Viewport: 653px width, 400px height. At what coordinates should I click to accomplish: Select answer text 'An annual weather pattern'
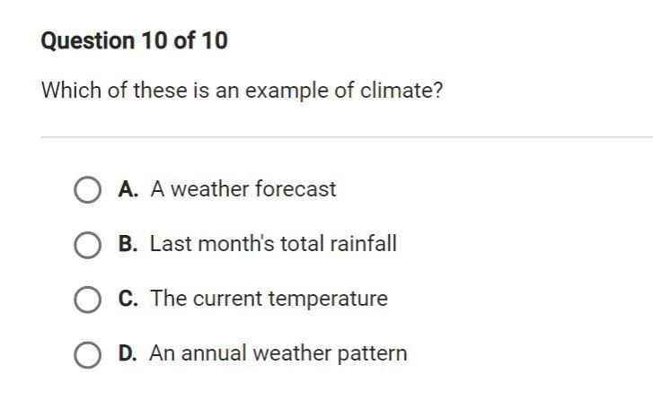[278, 353]
